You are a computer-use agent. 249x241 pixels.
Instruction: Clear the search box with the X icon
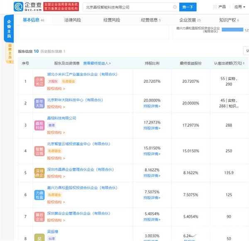(x=175, y=7)
